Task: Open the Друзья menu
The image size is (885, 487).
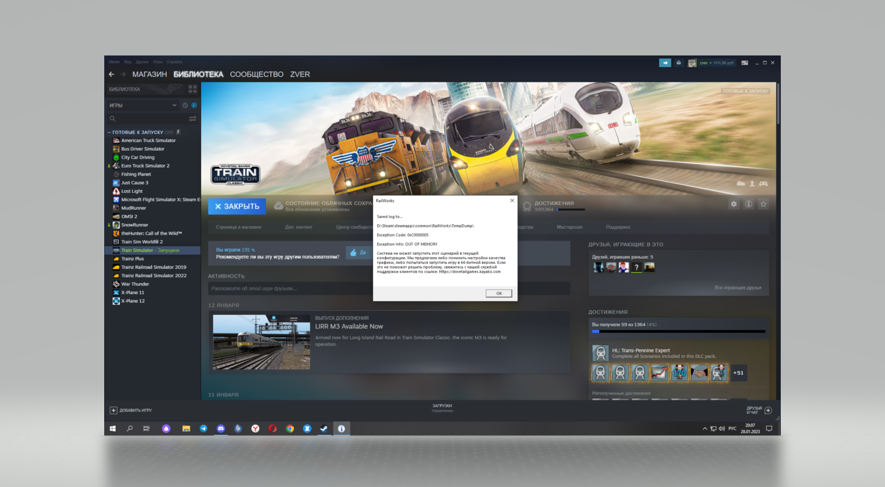Action: click(x=142, y=62)
